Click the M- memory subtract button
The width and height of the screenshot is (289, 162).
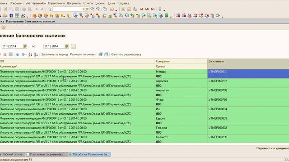153,9
